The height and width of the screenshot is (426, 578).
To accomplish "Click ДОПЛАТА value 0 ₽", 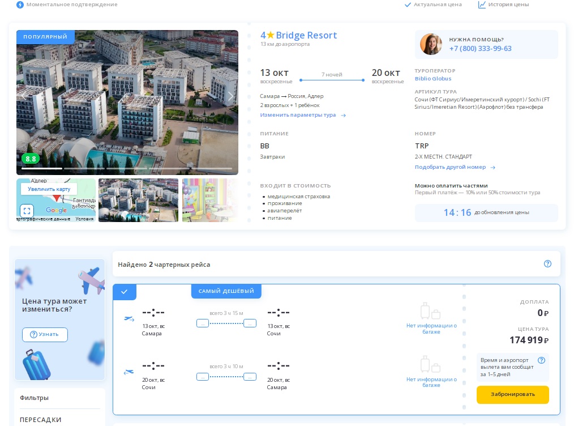I will coord(543,313).
